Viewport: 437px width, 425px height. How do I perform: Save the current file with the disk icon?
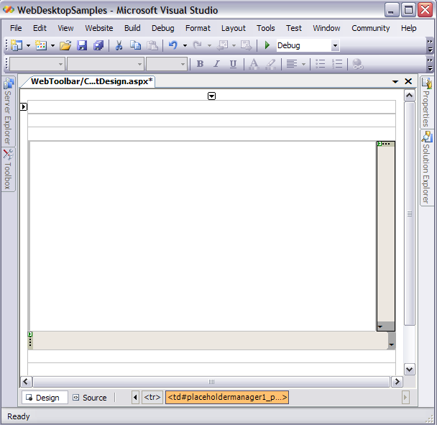[x=82, y=45]
